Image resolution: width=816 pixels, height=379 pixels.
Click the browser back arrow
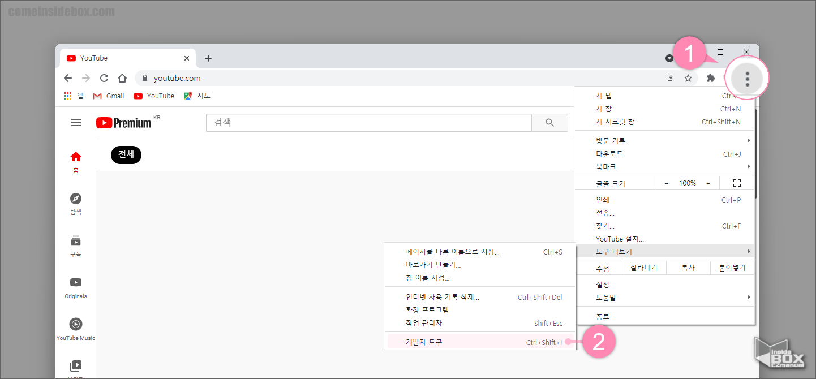click(68, 78)
